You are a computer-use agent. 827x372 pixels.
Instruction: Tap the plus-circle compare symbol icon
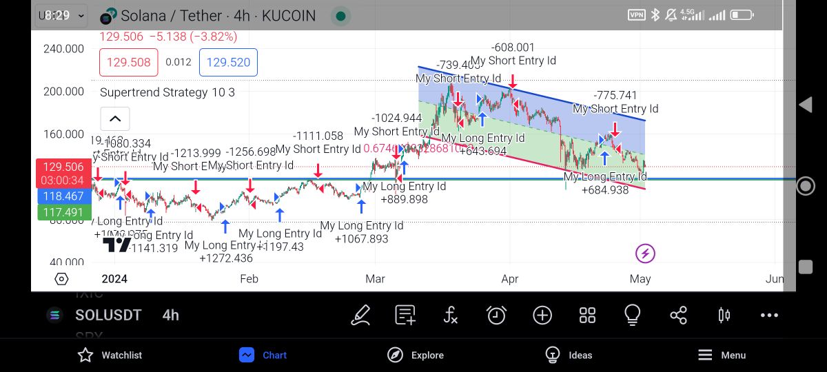click(x=542, y=315)
